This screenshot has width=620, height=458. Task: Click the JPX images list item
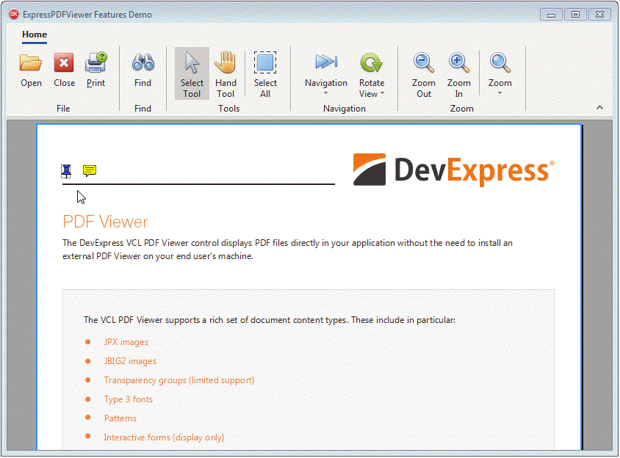click(126, 342)
